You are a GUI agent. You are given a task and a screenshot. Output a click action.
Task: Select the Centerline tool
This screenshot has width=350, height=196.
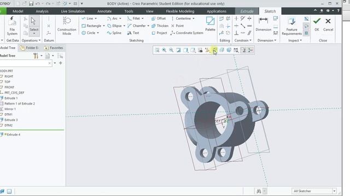(181, 19)
